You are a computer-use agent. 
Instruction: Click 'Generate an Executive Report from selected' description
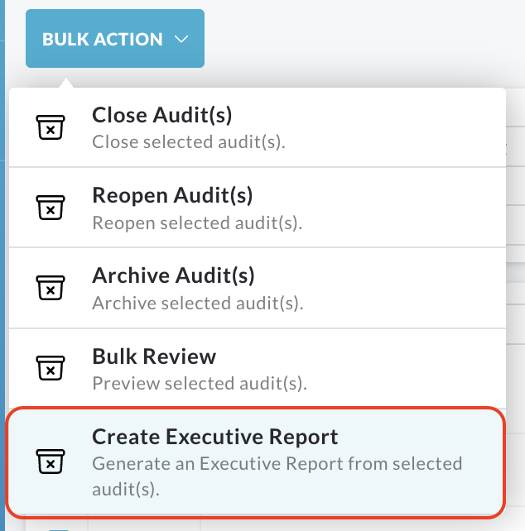point(277,464)
